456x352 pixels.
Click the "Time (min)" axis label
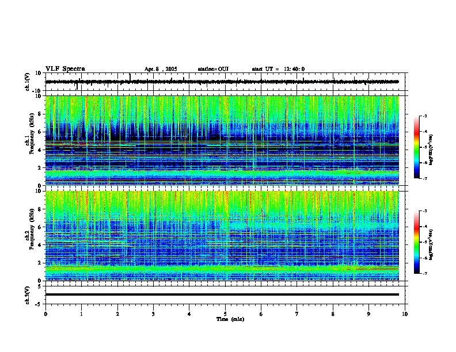tap(230, 319)
